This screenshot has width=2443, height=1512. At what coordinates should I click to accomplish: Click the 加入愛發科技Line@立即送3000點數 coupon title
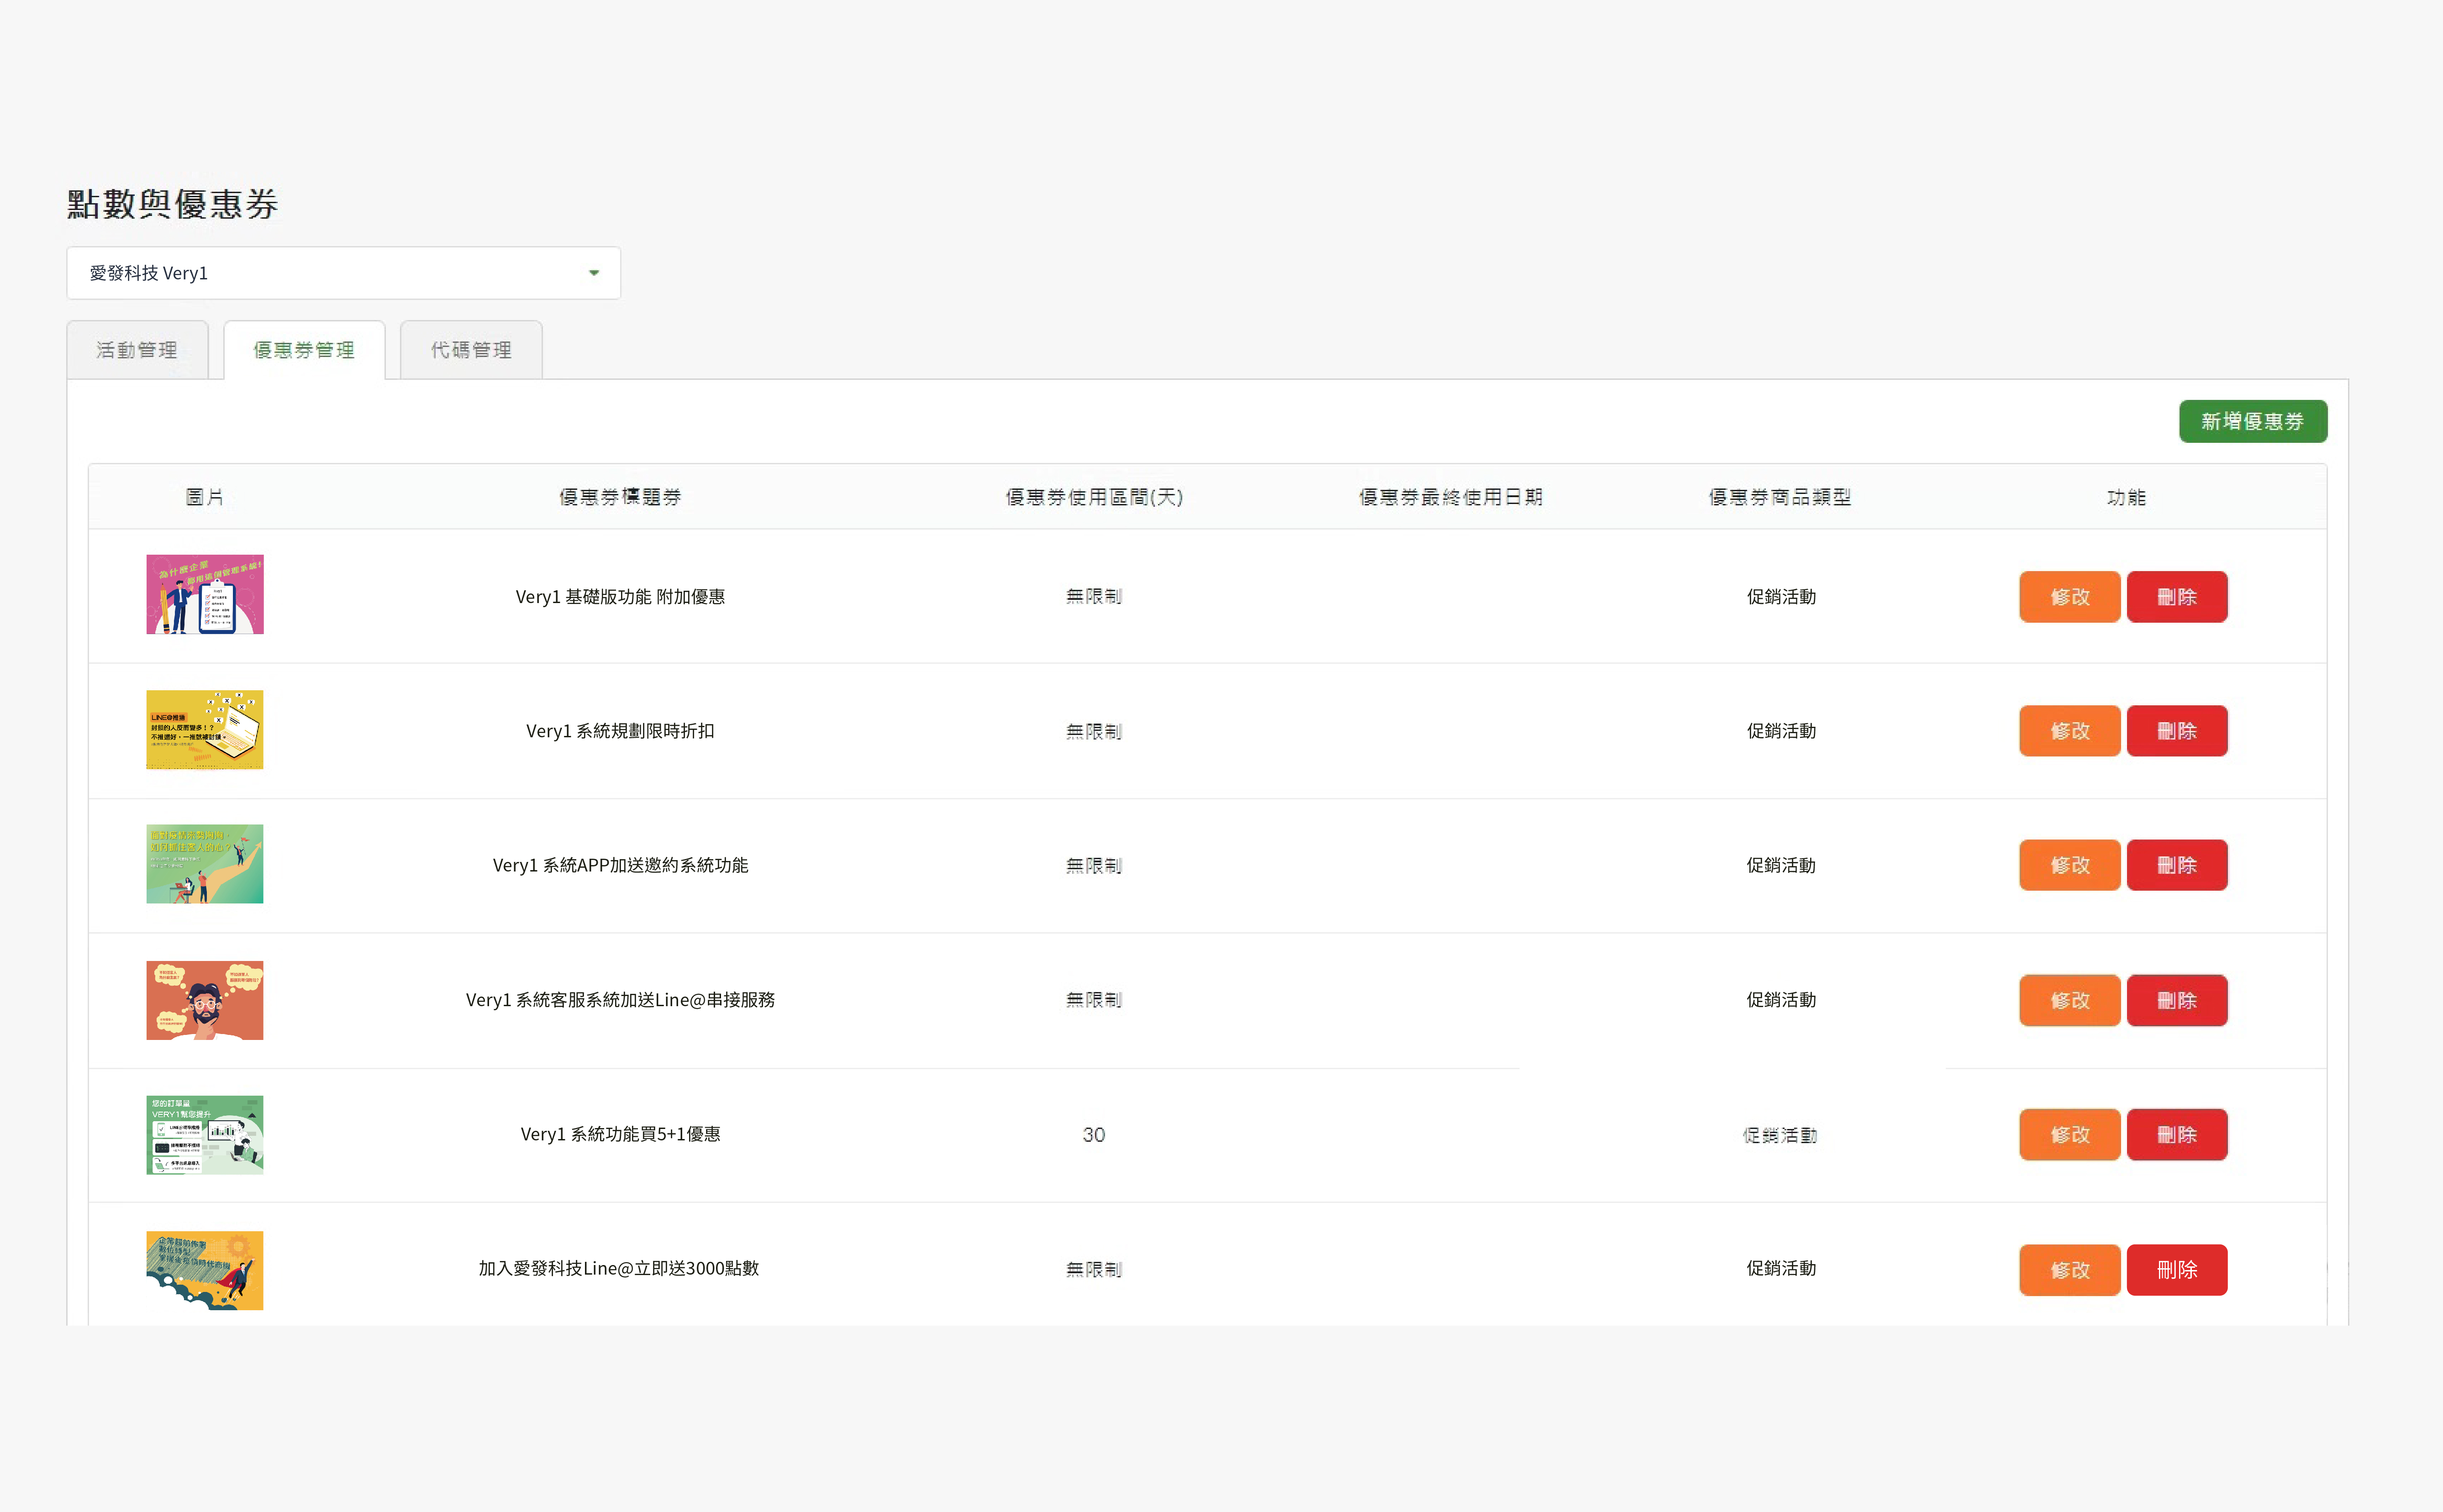[619, 1268]
